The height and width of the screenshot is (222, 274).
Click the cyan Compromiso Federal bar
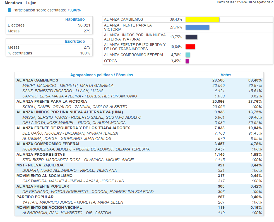click(x=188, y=55)
